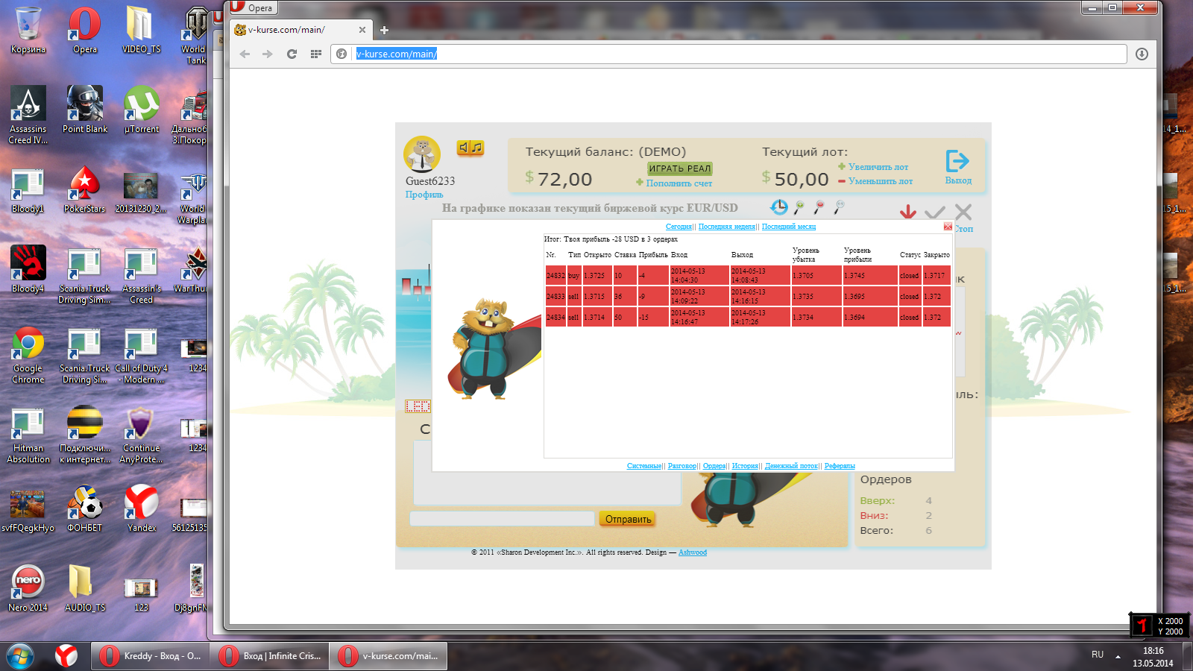The height and width of the screenshot is (671, 1193).
Task: Reload the page
Action: 292,54
